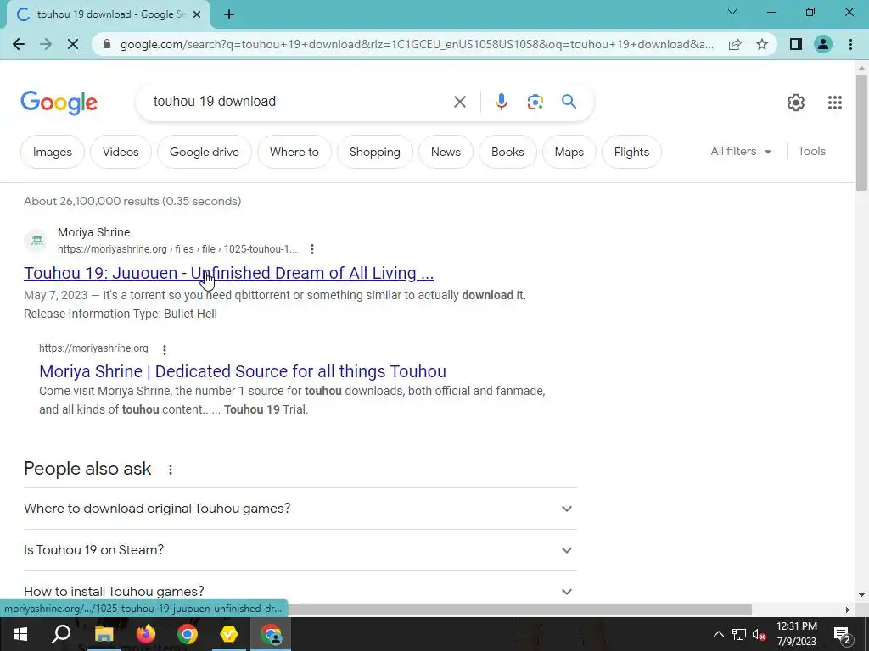869x651 pixels.
Task: Open a new browser tab
Action: (x=229, y=14)
